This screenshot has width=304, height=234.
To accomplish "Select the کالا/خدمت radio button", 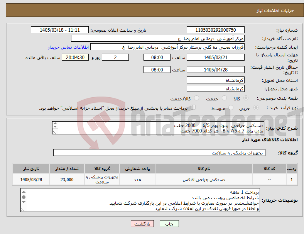I will (x=197, y=98).
